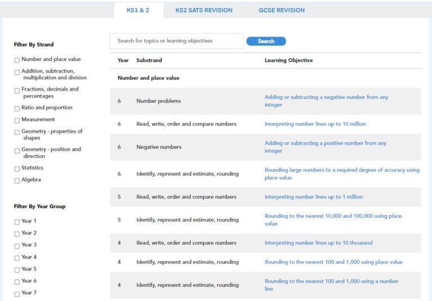Open Rounding to nearest 10,000 and 100,000 link

pyautogui.click(x=333, y=219)
